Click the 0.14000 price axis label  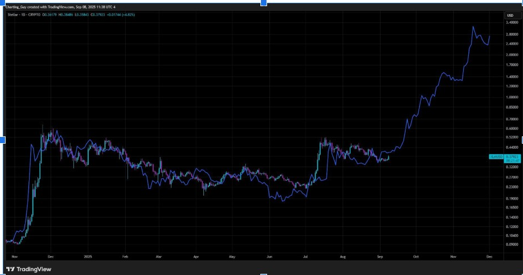(x=512, y=217)
